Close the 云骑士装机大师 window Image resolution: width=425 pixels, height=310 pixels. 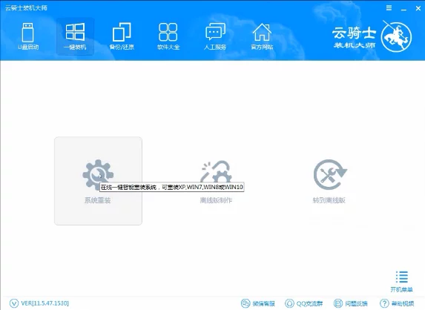point(418,8)
